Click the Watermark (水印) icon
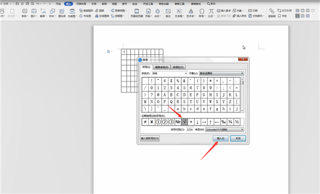The height and width of the screenshot is (194, 320). click(x=157, y=13)
